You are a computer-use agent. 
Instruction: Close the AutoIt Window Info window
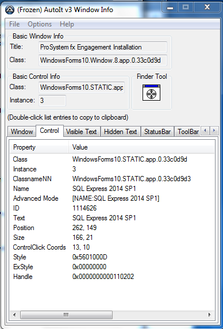click(x=207, y=7)
